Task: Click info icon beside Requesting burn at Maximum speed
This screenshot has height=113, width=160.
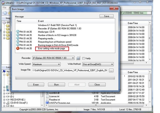Action: click(18, 42)
